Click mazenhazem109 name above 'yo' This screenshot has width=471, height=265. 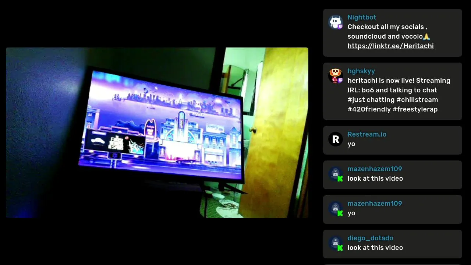coord(375,204)
